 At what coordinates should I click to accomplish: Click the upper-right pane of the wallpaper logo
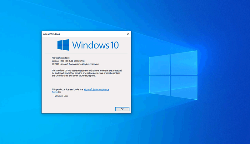[184, 62]
